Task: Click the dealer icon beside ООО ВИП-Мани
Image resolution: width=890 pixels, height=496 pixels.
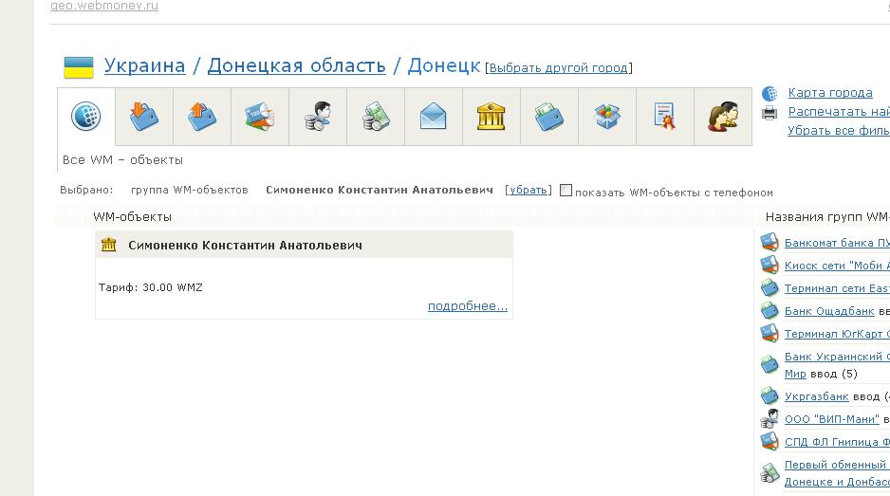Action: click(769, 418)
